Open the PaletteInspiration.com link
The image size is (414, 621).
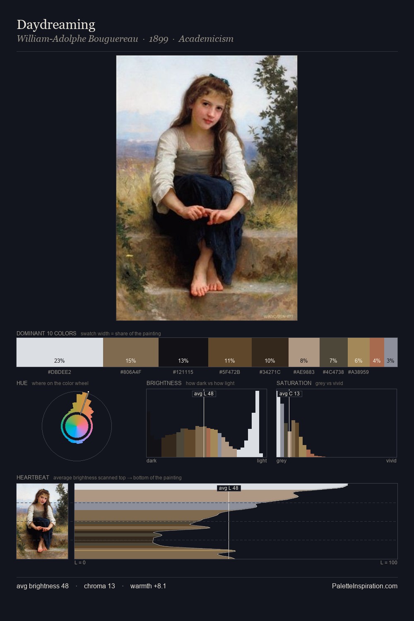[365, 586]
